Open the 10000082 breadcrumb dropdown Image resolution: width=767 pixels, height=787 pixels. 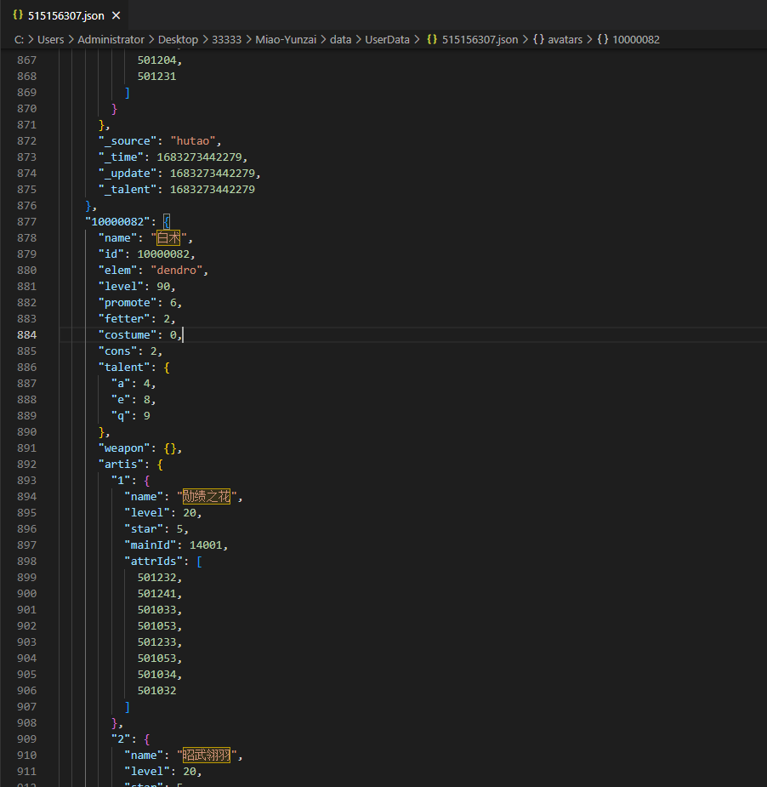(636, 39)
